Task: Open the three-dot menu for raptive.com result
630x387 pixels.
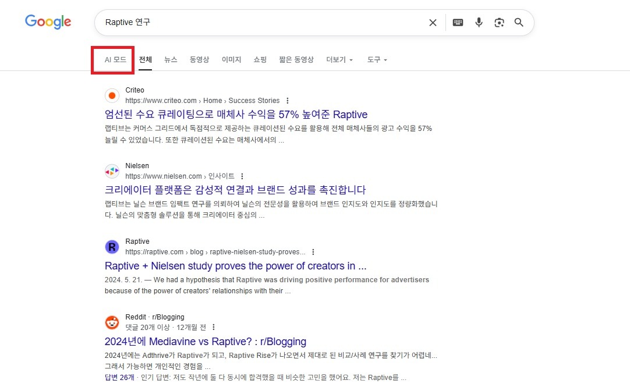Action: (313, 252)
